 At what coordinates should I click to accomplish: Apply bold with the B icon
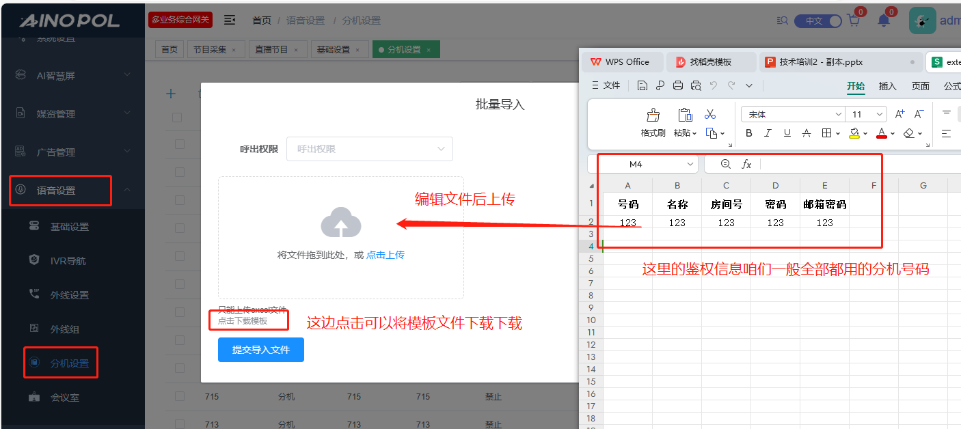(749, 133)
